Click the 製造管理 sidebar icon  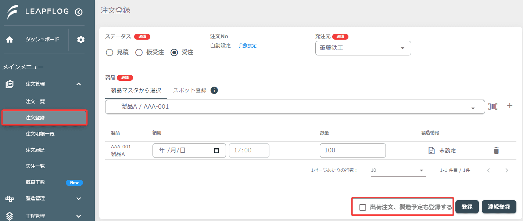point(10,199)
